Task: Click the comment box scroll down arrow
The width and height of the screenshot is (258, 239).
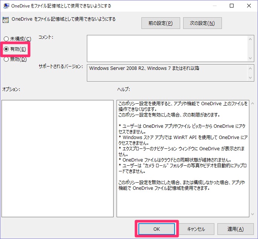Action: [x=250, y=58]
